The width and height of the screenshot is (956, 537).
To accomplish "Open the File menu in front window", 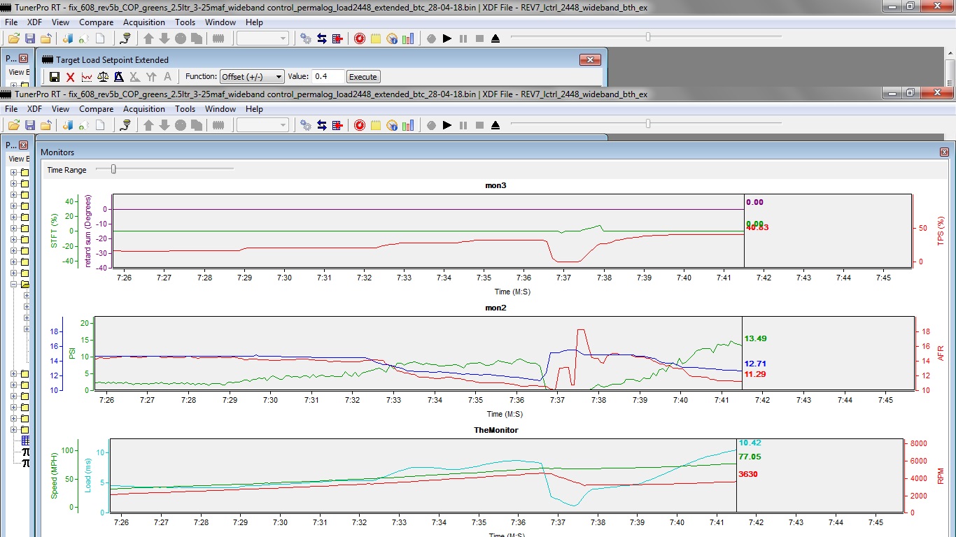I will coord(11,109).
